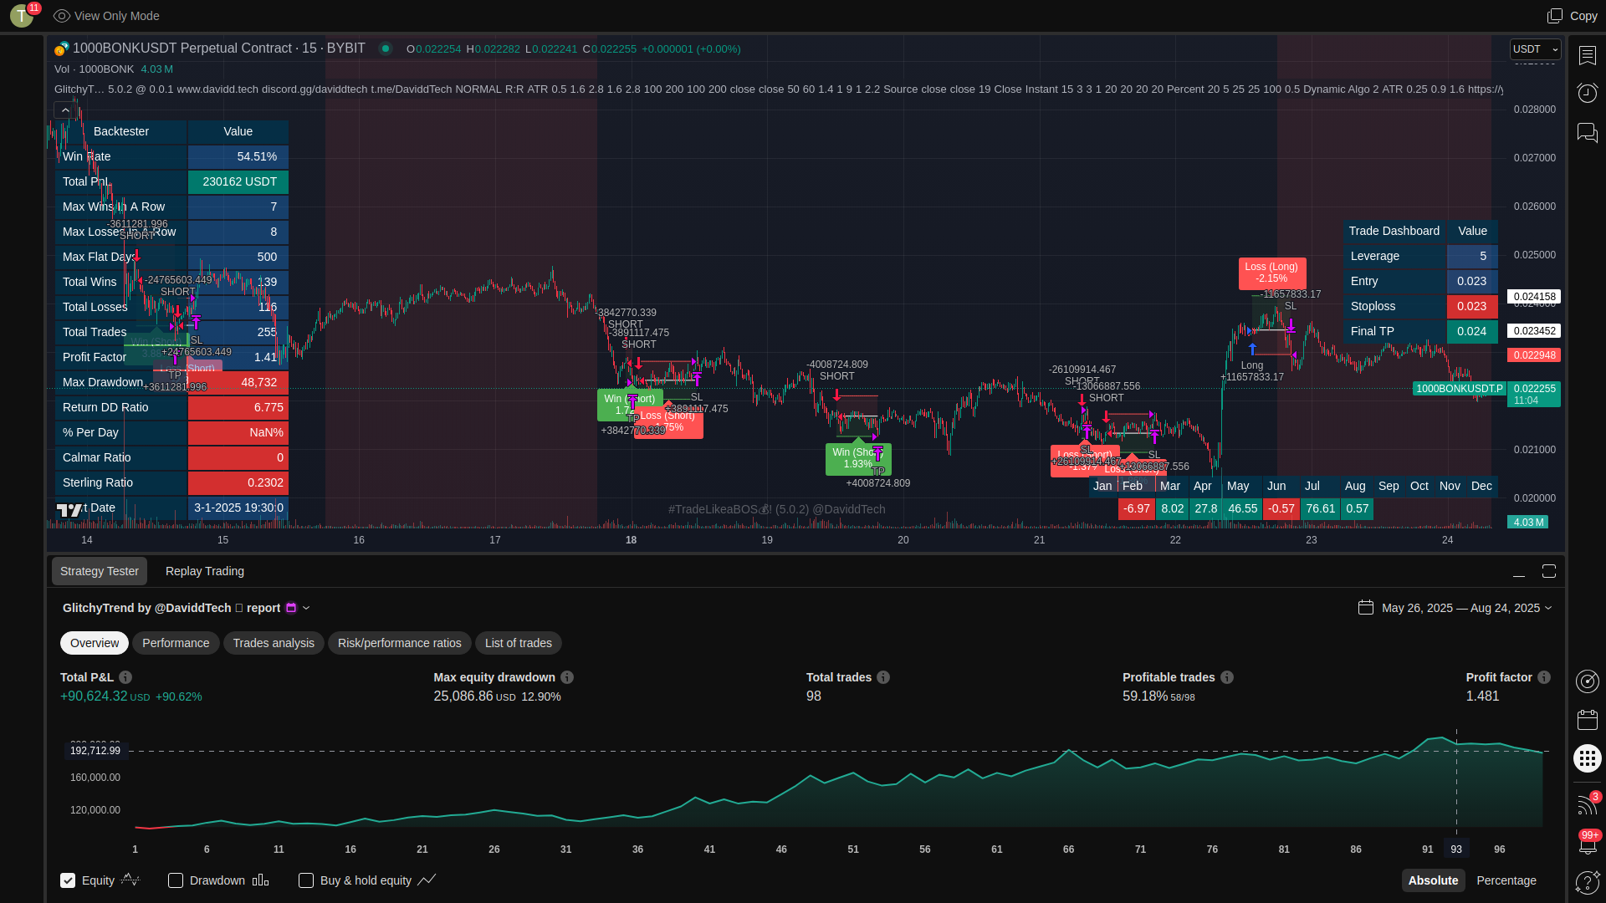Click the GlitchyTrend by @DaviddTech report title

coord(171,608)
